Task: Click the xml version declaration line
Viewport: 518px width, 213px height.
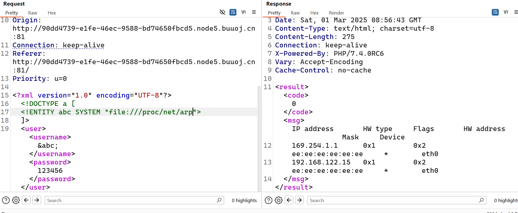Action: [92, 95]
